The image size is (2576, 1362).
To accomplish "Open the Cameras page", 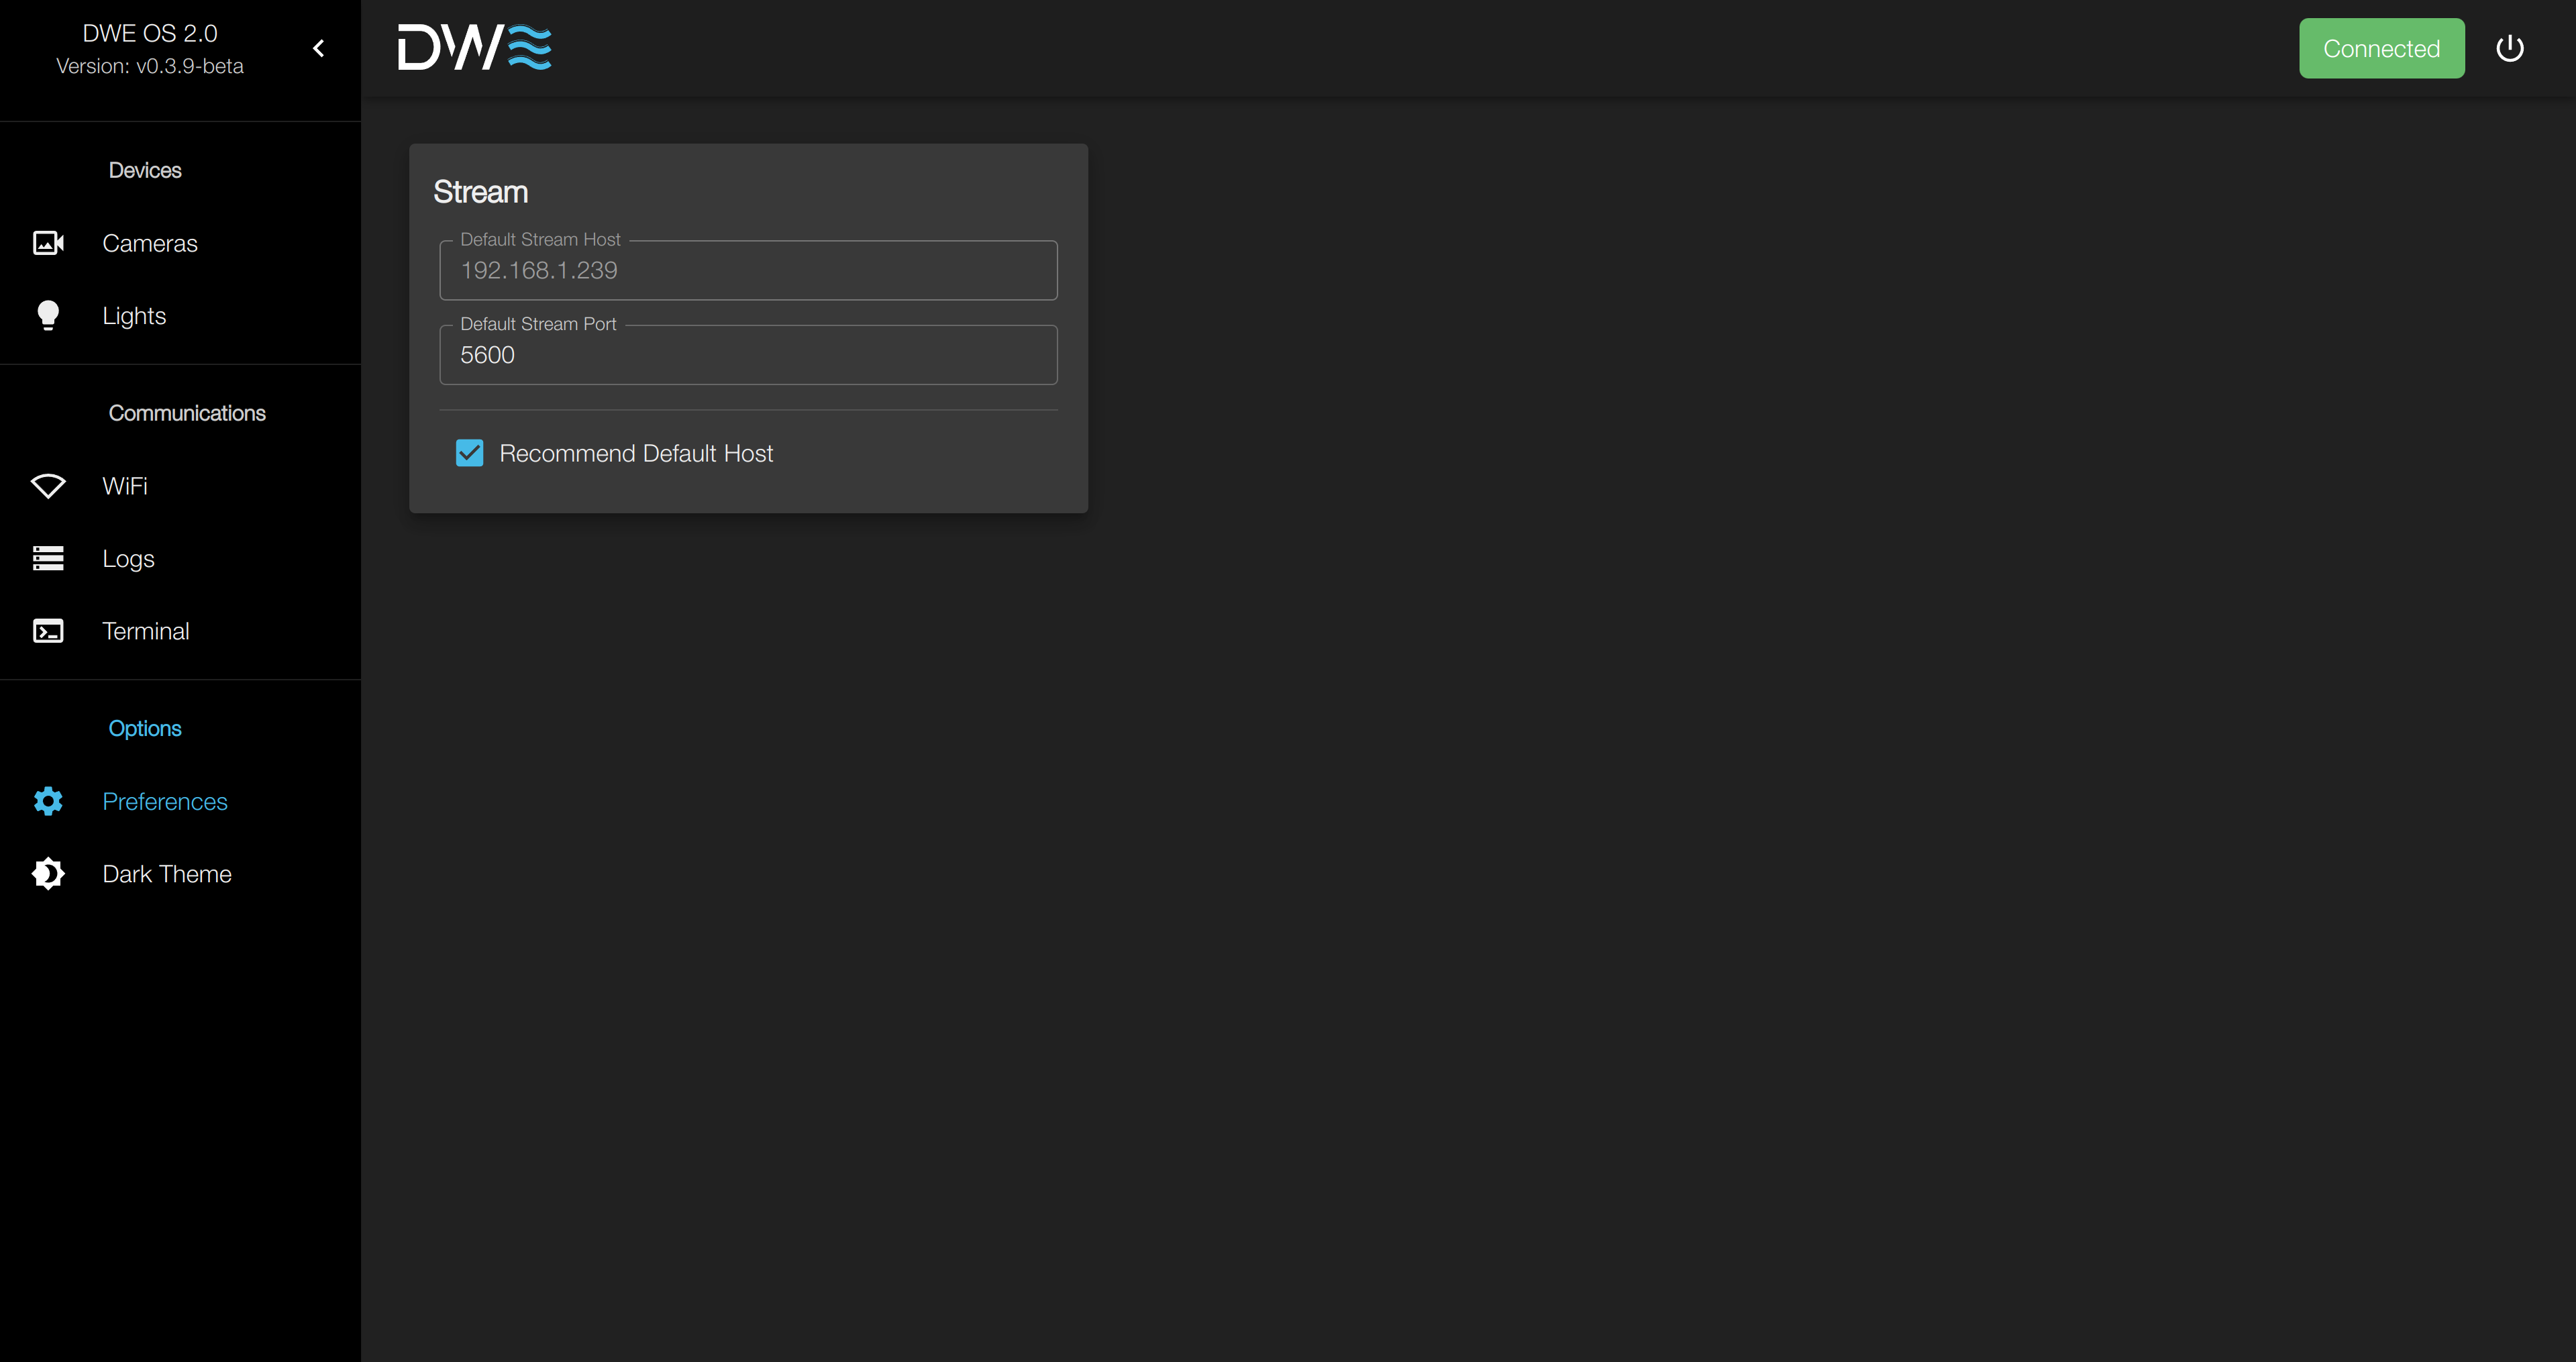I will (150, 243).
